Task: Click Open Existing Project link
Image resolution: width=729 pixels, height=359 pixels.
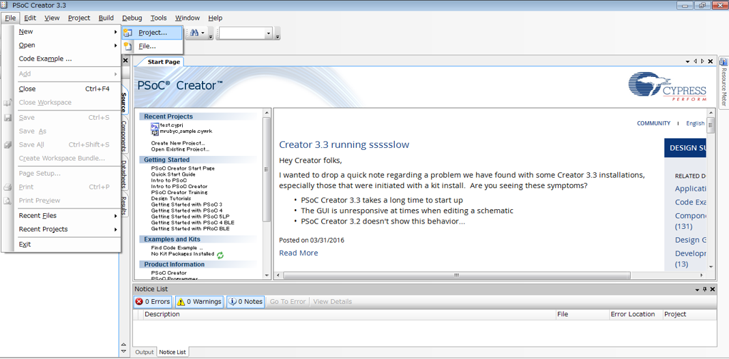Action: (180, 149)
